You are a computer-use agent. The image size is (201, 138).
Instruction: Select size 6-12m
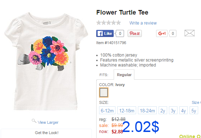[107, 110]
